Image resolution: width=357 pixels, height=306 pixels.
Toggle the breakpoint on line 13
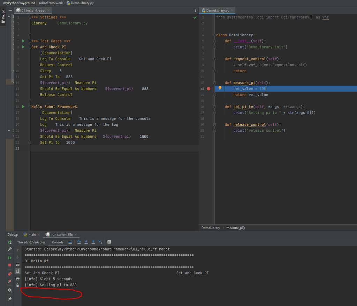click(208, 88)
